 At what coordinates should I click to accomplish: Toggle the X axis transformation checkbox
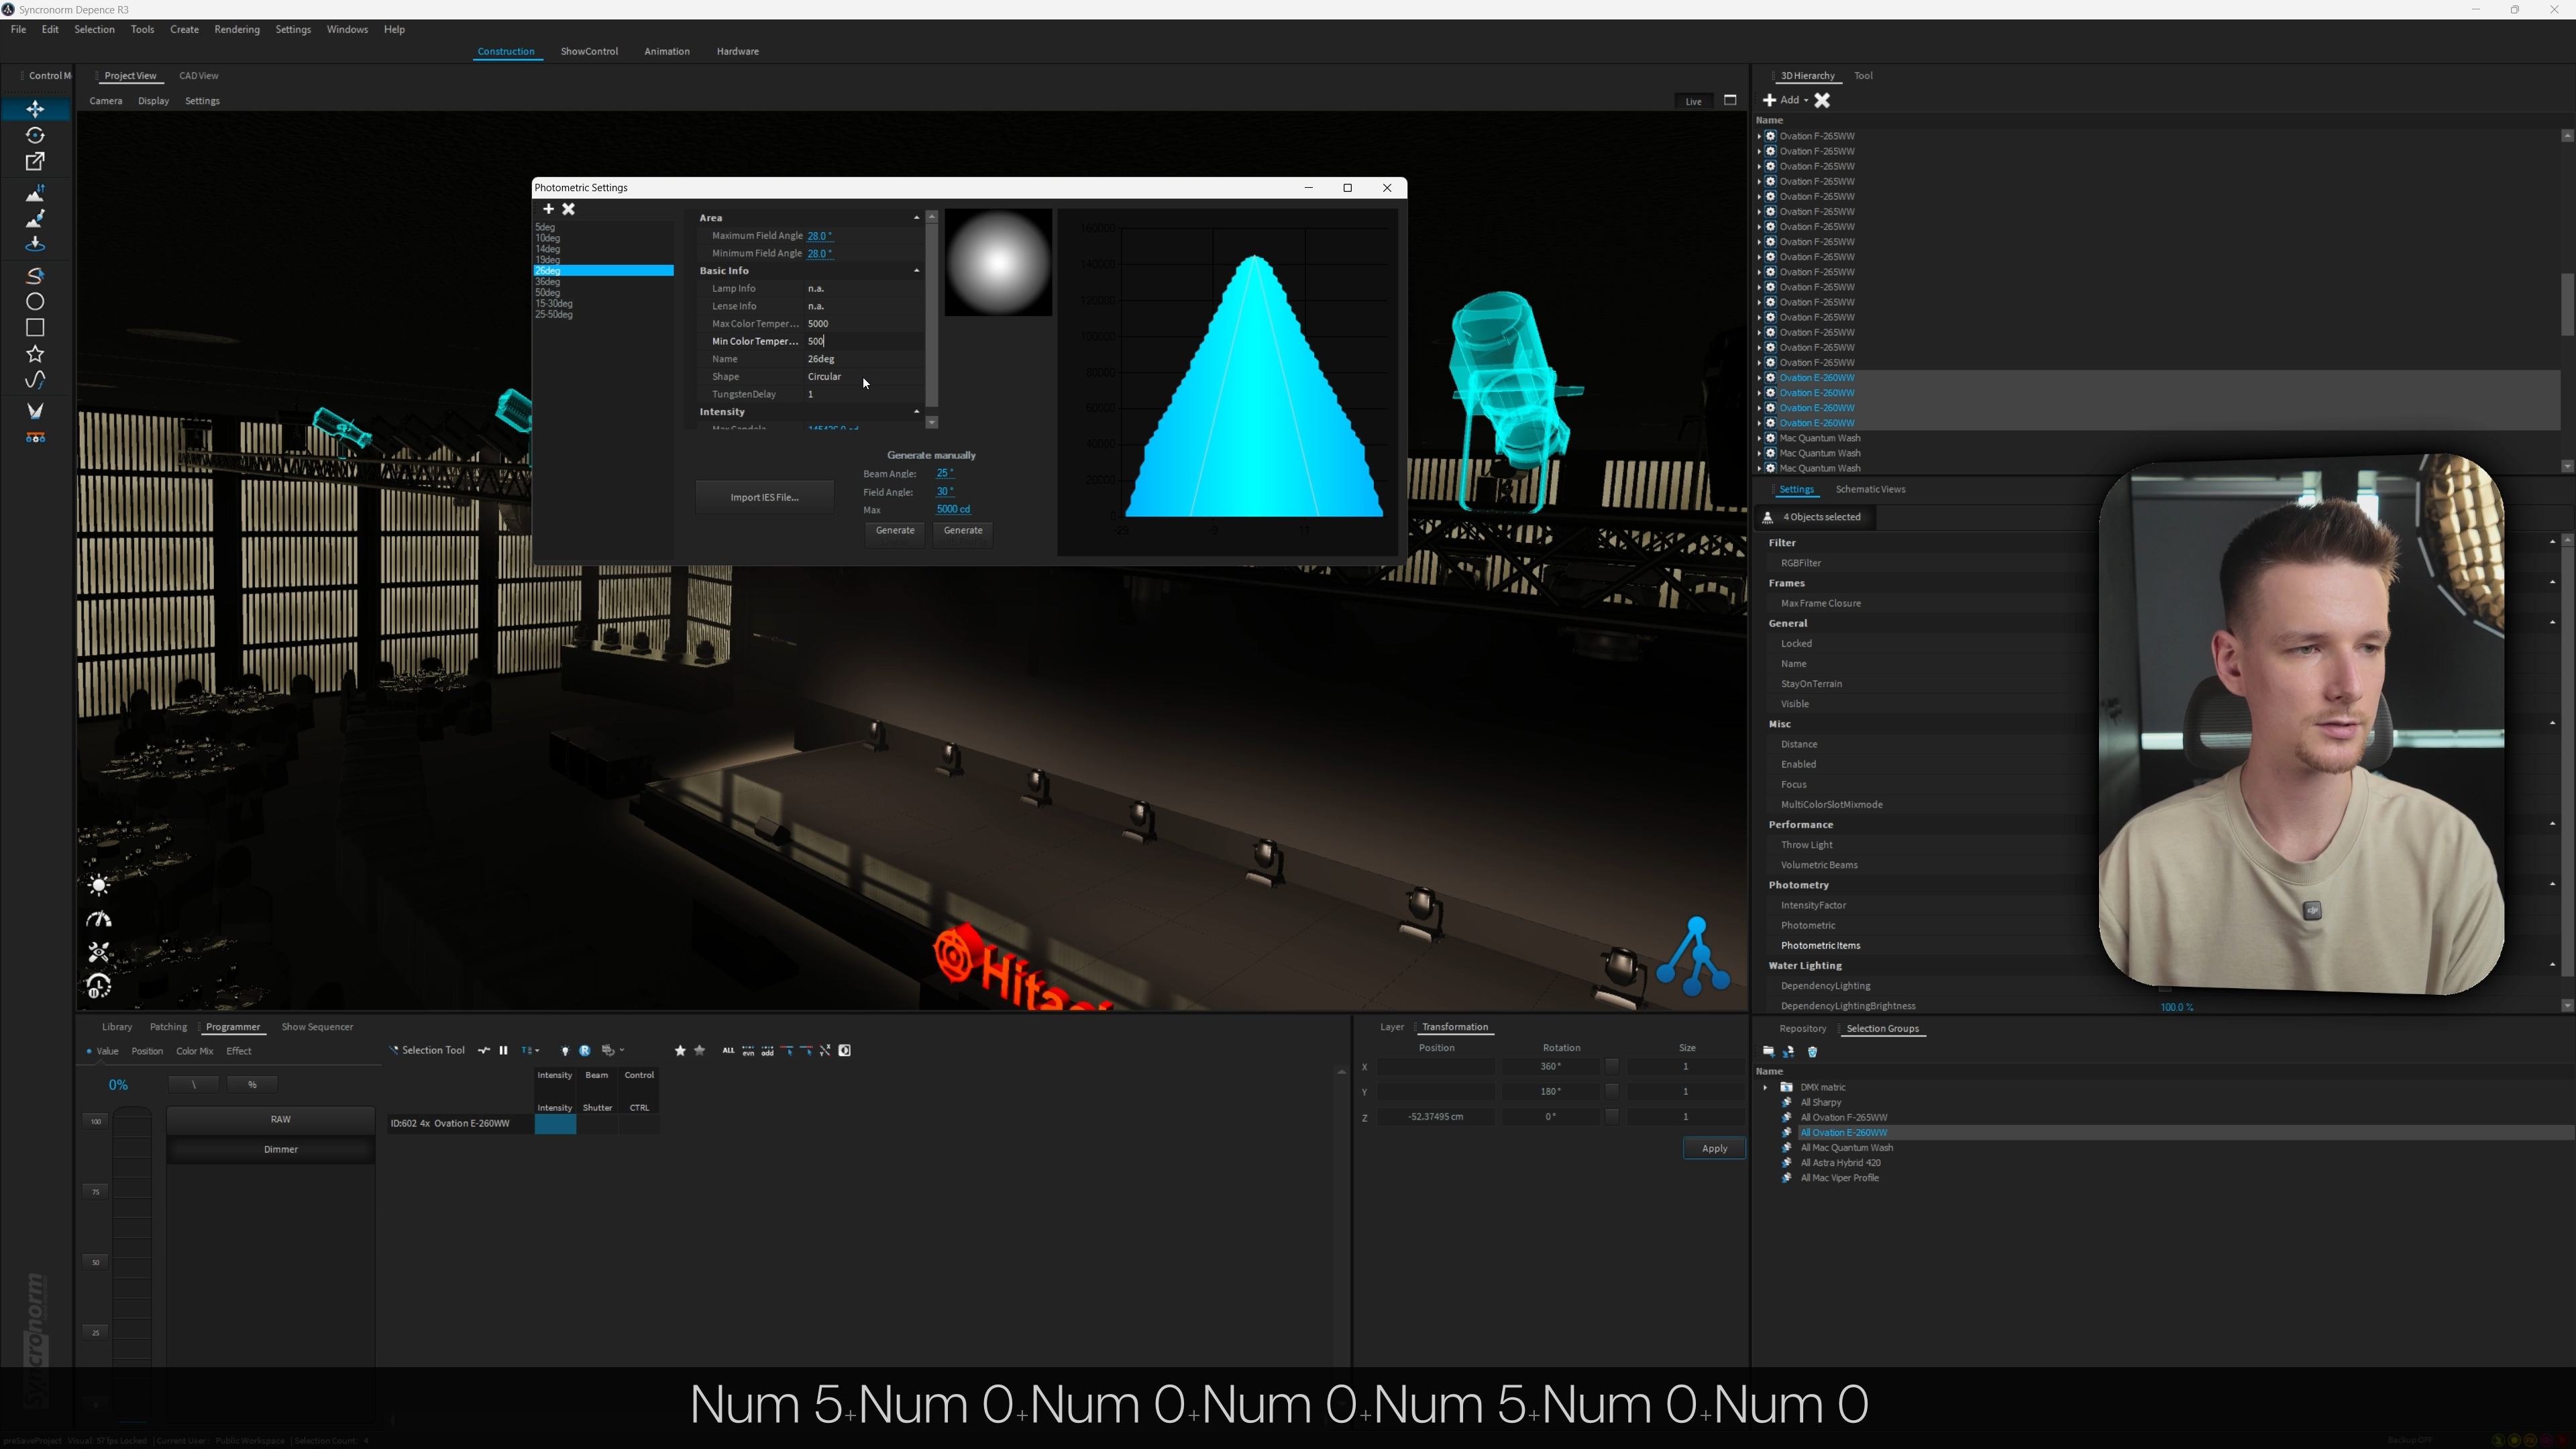point(1611,1067)
